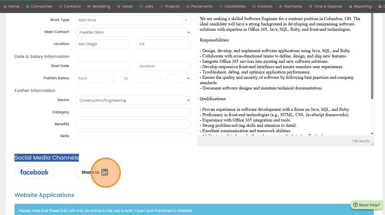The width and height of the screenshot is (385, 215).
Task: Click into the Benefits field
Action: [x=133, y=124]
